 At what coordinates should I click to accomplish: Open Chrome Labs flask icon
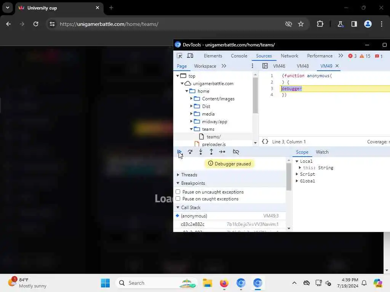(x=340, y=24)
